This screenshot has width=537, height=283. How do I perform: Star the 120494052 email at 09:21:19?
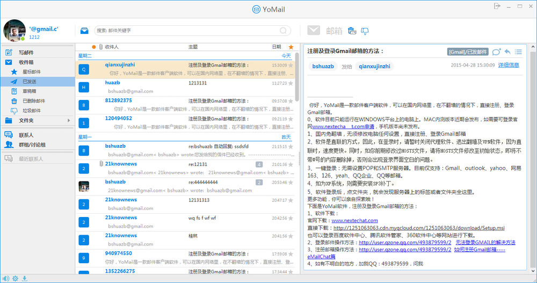[291, 119]
